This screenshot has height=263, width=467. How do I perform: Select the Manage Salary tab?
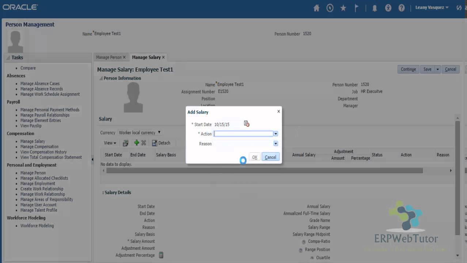(146, 57)
